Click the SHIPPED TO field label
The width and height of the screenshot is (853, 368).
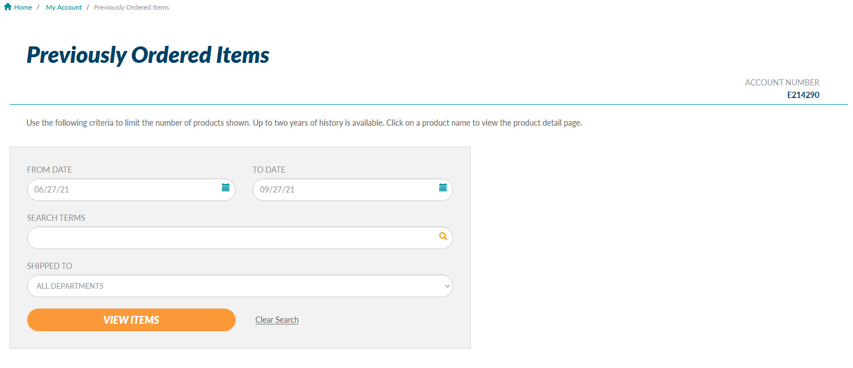(50, 266)
